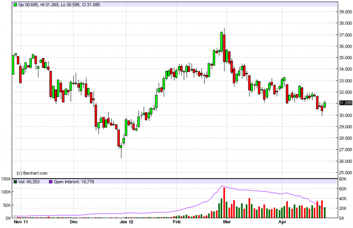Screen dimensions: 353x228
Task: Select the 'Hi:31.260' high value text
Action: coord(49,5)
